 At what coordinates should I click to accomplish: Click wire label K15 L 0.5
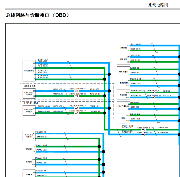point(167,96)
